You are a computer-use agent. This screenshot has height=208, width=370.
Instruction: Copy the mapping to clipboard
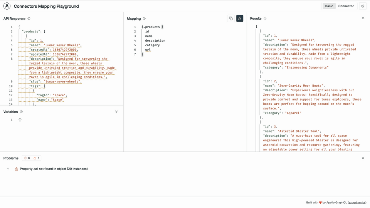tap(231, 18)
